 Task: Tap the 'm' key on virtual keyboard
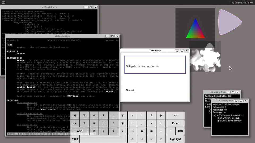151,131
